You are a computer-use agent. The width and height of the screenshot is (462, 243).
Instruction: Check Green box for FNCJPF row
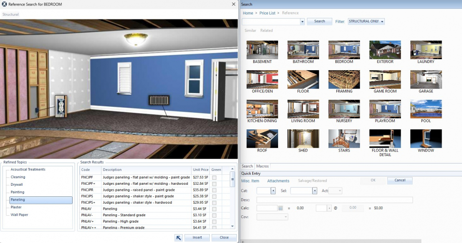[214, 177]
